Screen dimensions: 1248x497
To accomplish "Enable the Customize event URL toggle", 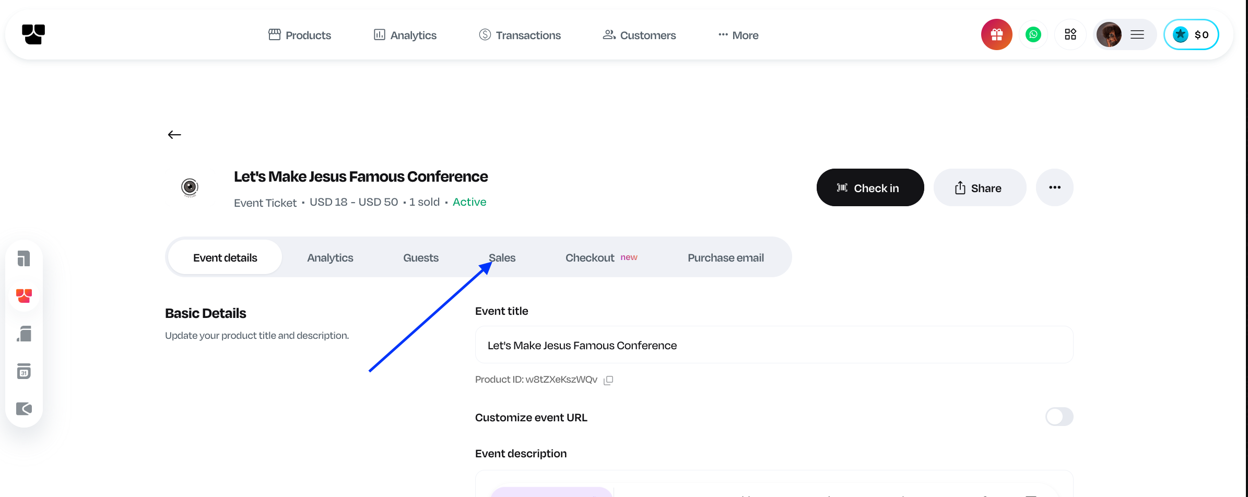I will point(1059,417).
